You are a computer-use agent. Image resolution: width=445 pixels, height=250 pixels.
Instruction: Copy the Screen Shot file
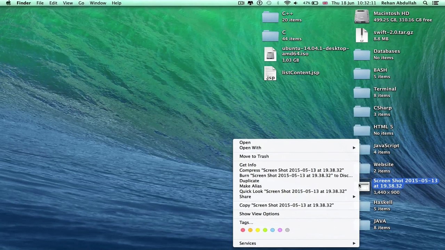tap(296, 205)
